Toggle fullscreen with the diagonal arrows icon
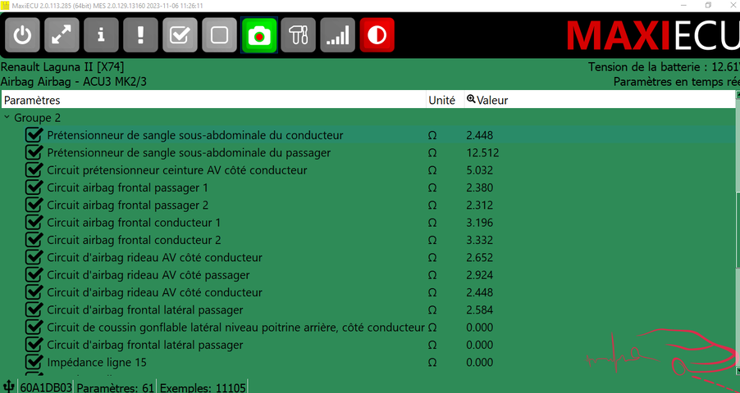This screenshot has width=740, height=393. click(62, 35)
